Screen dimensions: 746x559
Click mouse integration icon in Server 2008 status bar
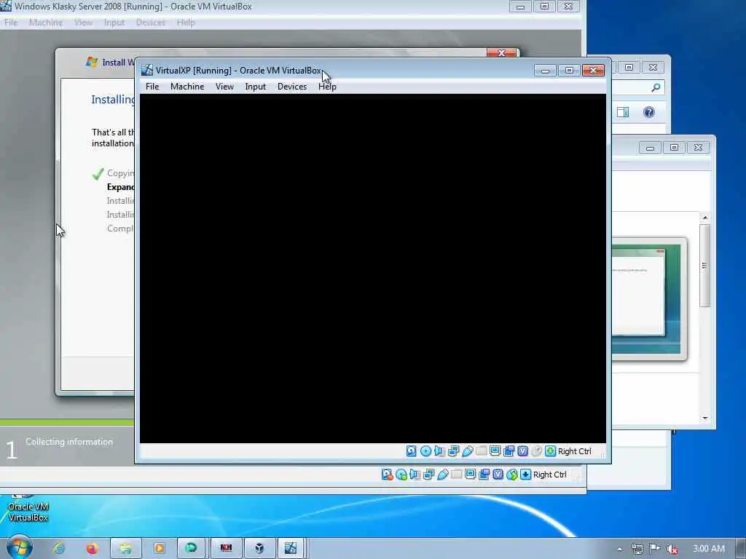coord(511,475)
